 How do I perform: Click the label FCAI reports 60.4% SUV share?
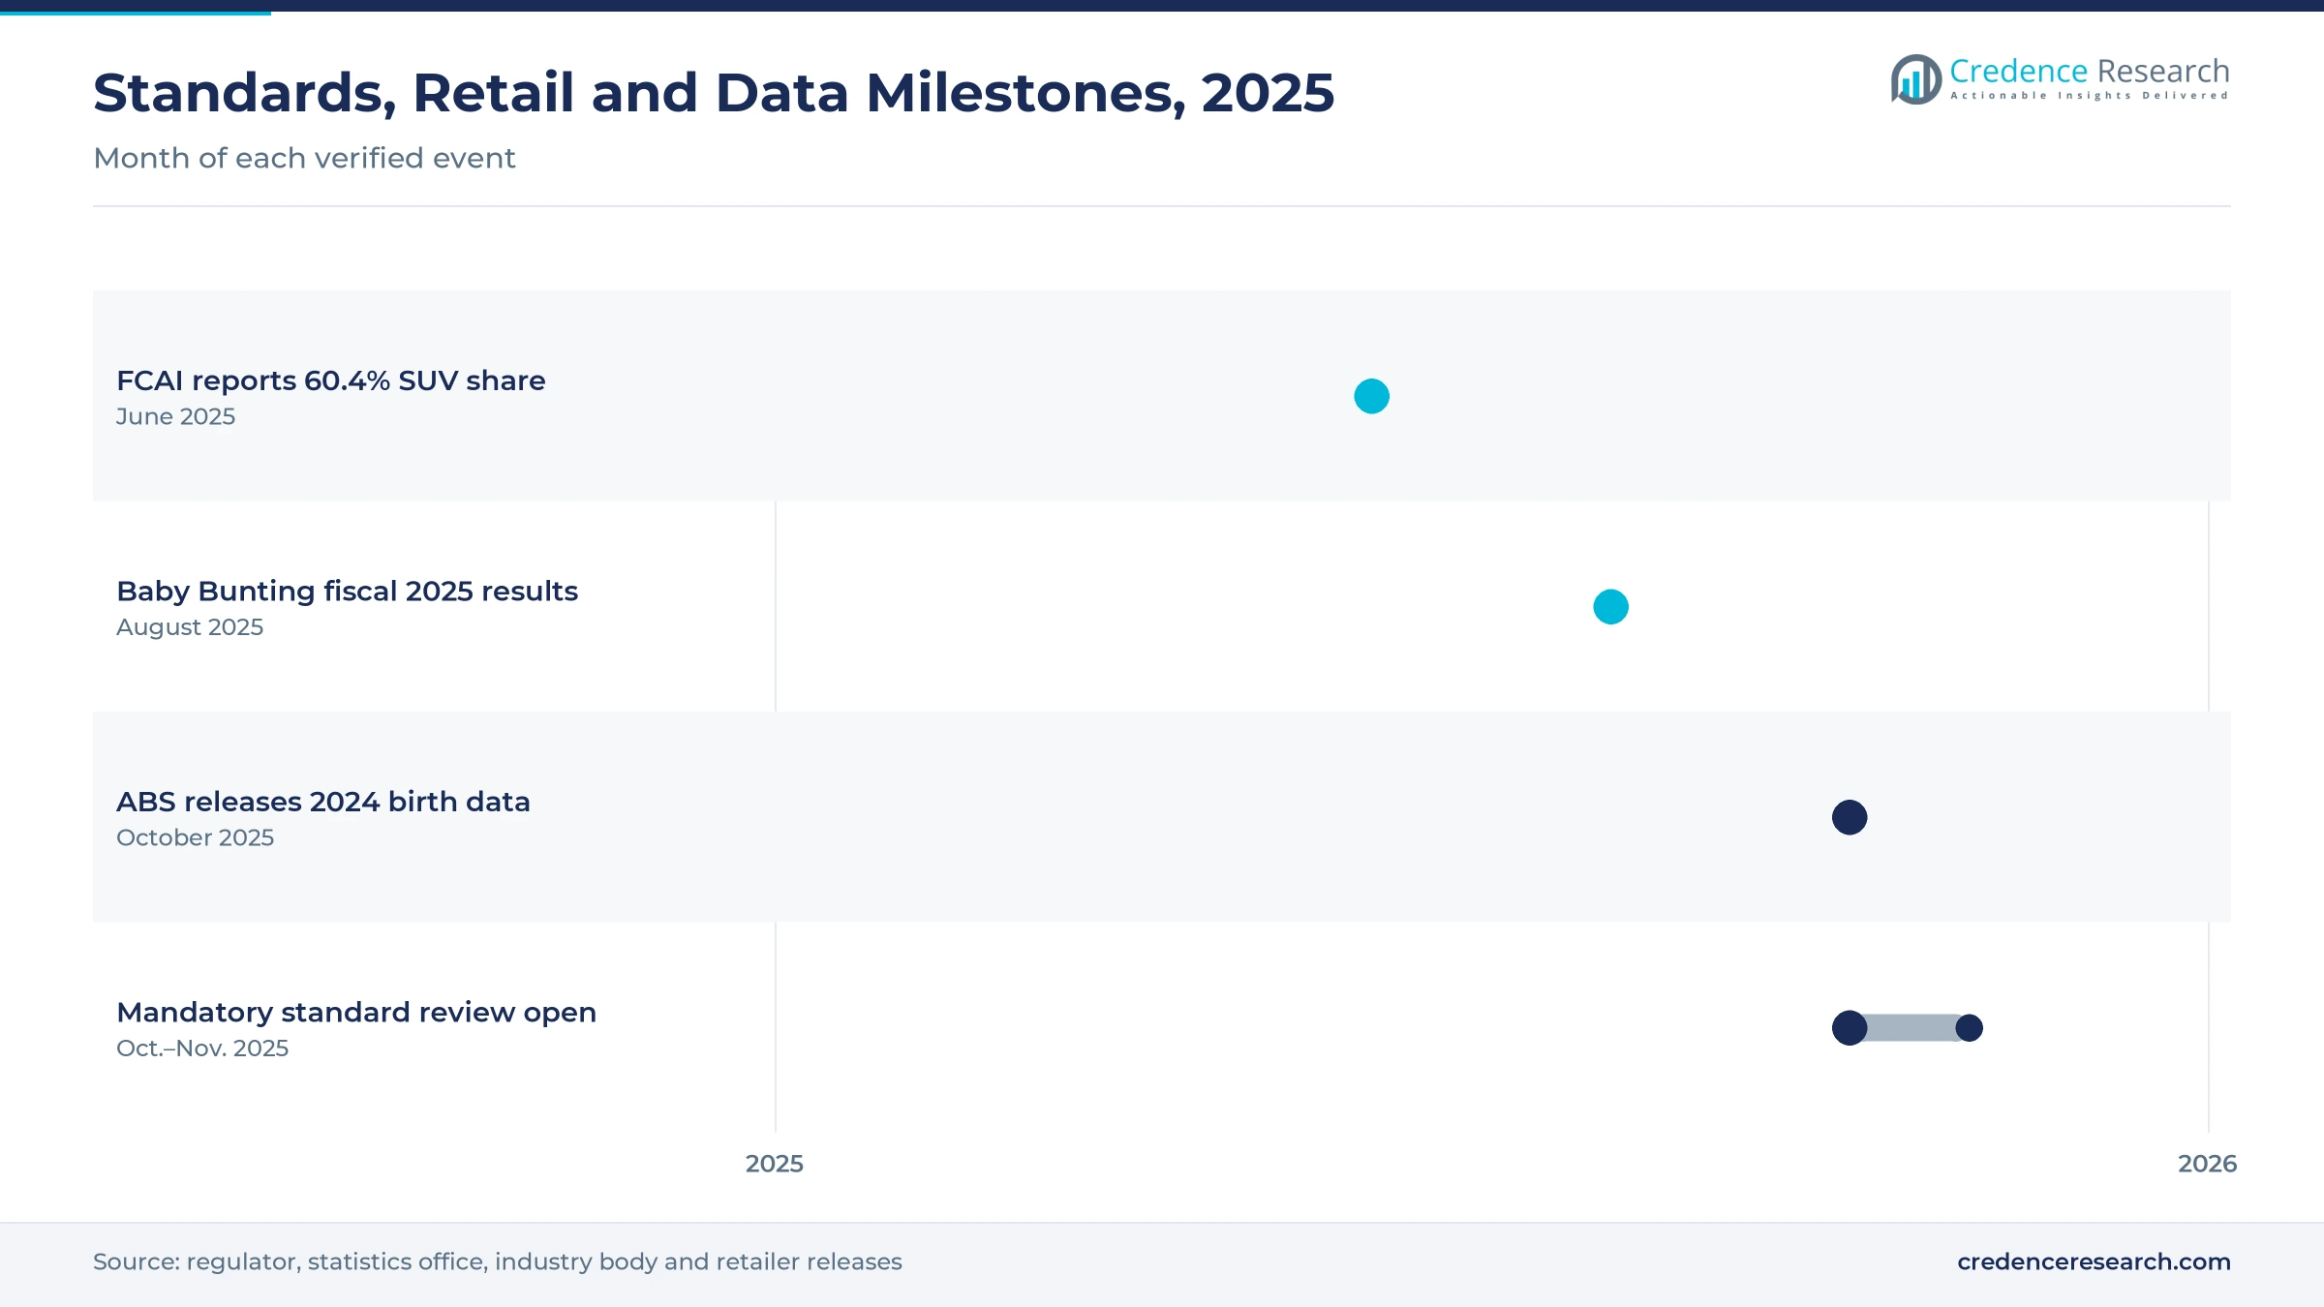pos(331,380)
